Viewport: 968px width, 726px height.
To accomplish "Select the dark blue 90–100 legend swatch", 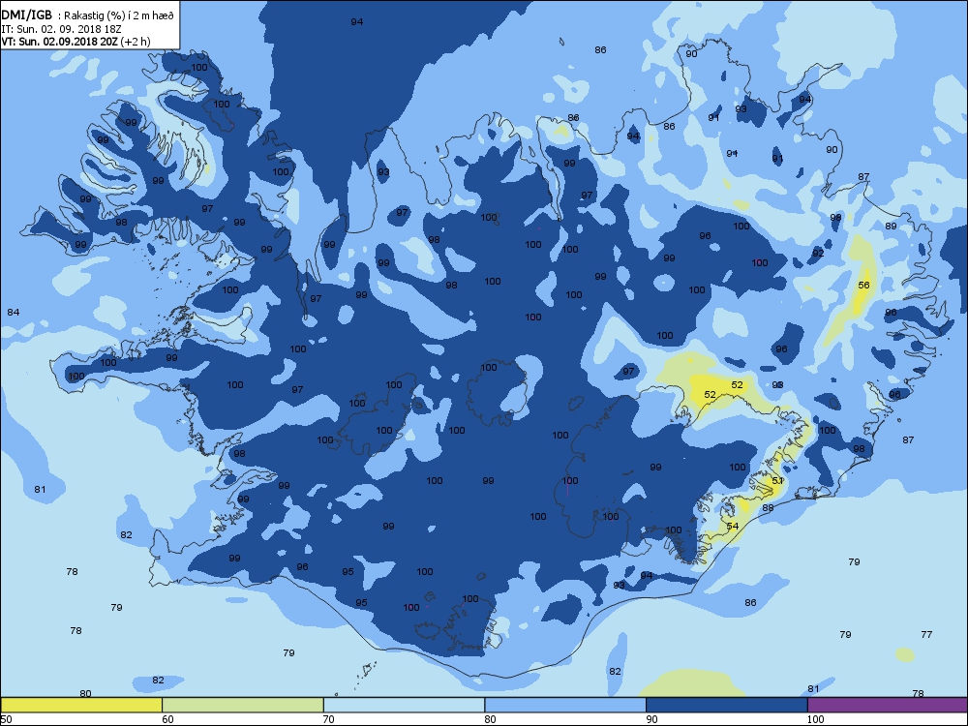I will point(727,705).
